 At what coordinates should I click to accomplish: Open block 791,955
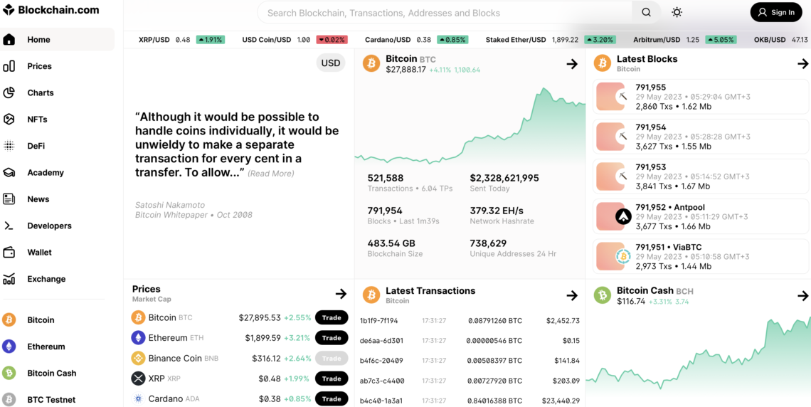click(701, 97)
